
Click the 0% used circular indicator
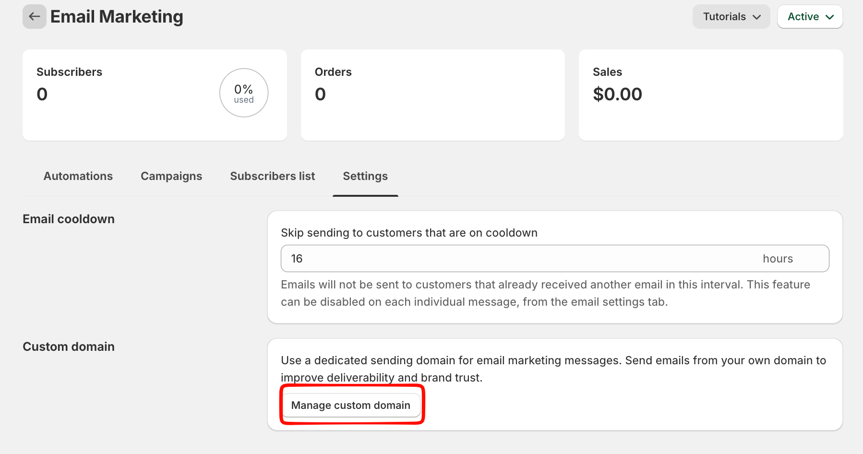[x=244, y=93]
